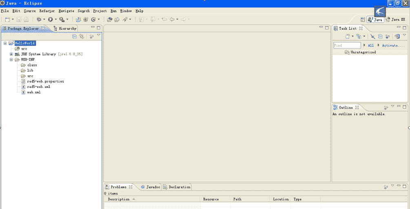Collapse all in Package Explorer toolbar
Image resolution: width=410 pixels, height=209 pixels.
75,36
